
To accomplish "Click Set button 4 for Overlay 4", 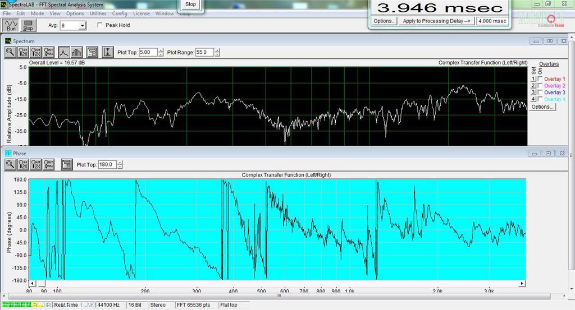I will (x=533, y=99).
